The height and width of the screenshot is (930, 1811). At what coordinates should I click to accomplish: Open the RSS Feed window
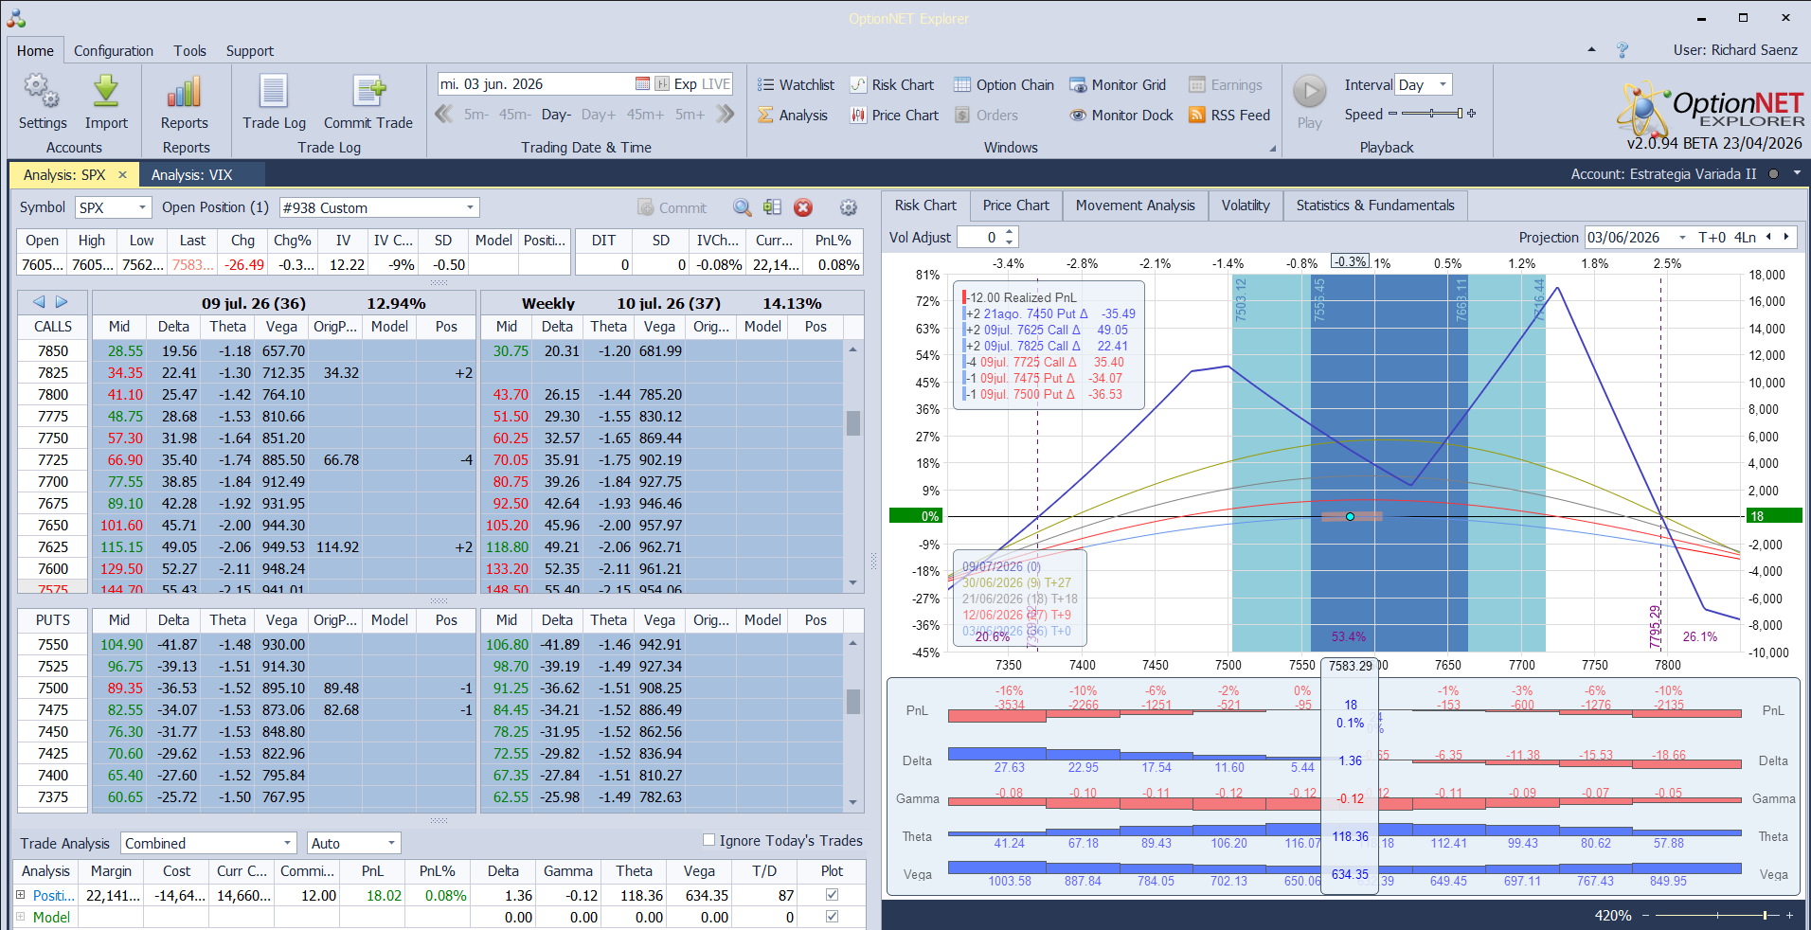1229,116
